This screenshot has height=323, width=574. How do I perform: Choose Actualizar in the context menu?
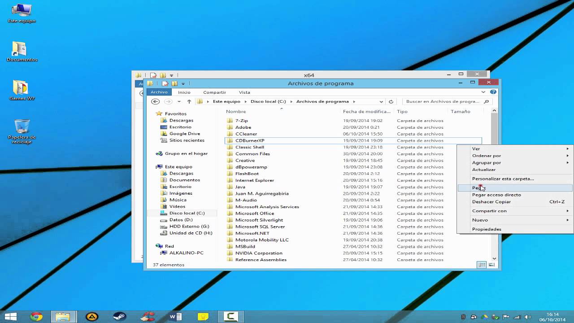click(515, 170)
